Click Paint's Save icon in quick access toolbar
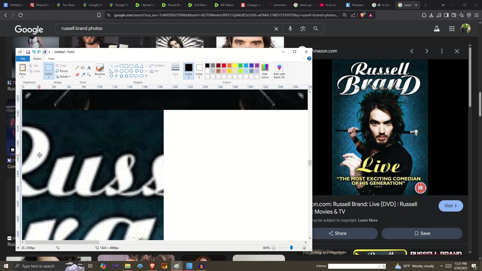Image resolution: width=482 pixels, height=271 pixels. pos(28,52)
